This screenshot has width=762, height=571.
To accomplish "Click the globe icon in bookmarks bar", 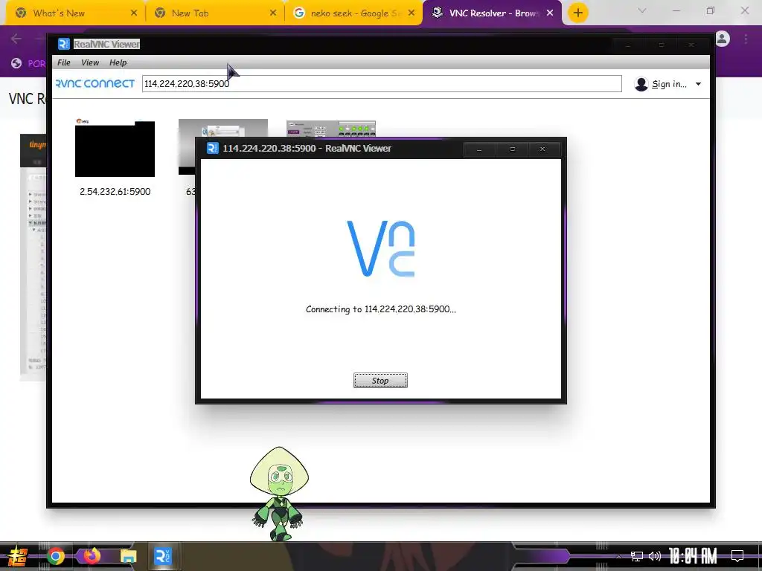I will click(x=16, y=63).
